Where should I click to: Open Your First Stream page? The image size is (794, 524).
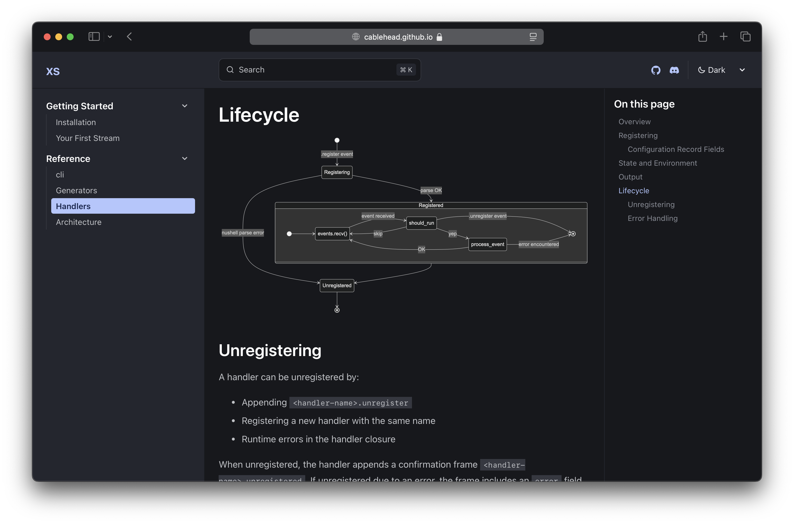click(88, 137)
